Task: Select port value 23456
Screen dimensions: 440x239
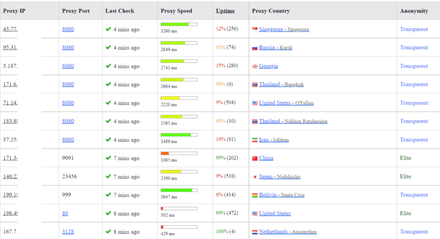Action: tap(69, 177)
